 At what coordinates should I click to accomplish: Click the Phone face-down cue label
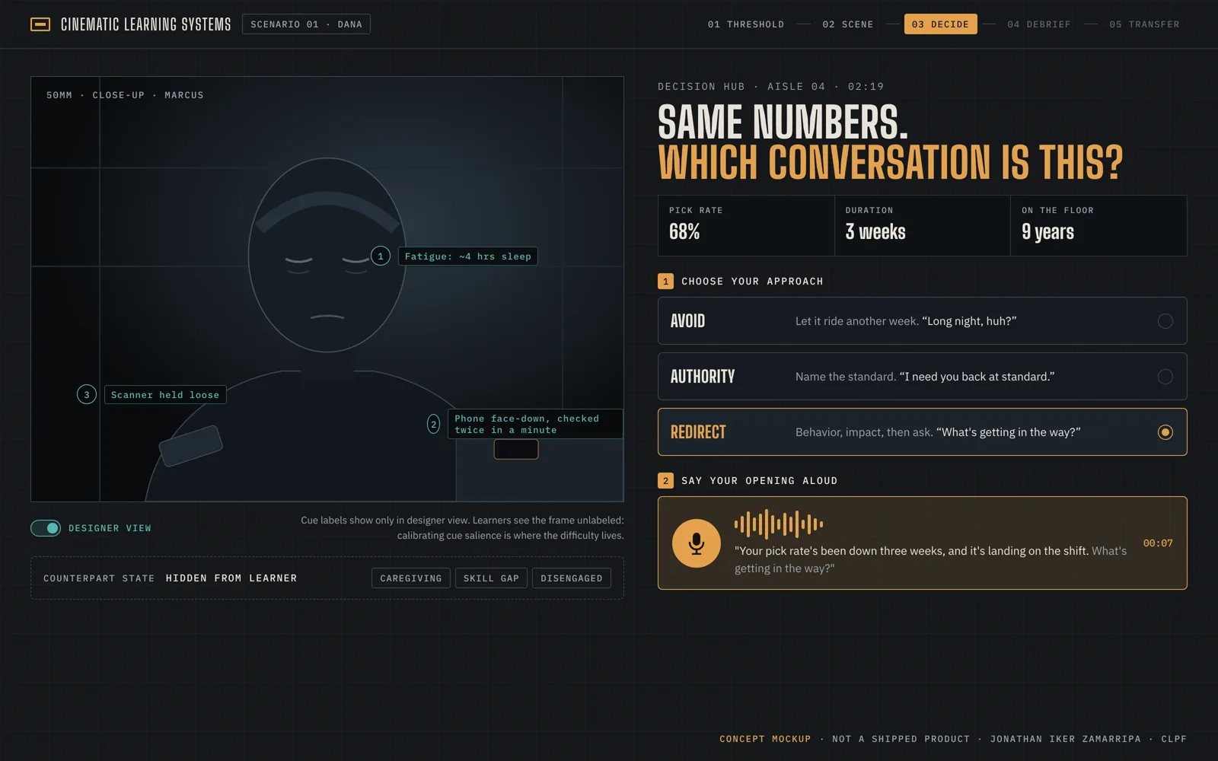click(536, 424)
